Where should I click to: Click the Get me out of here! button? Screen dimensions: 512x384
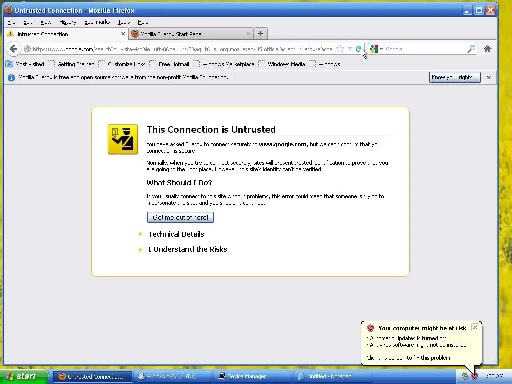tap(180, 217)
